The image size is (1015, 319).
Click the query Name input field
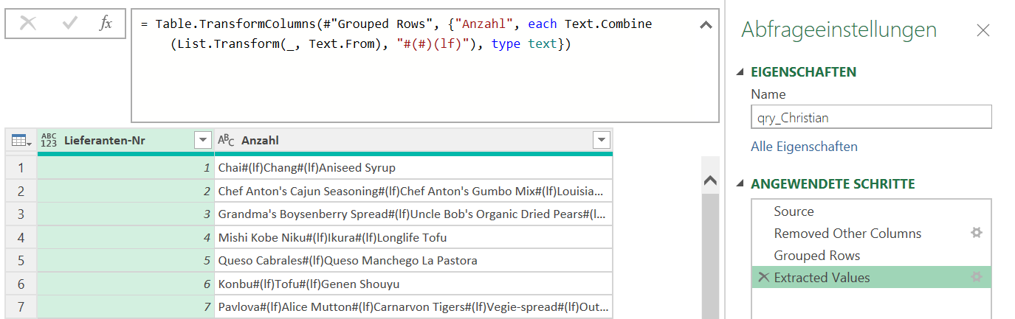point(871,117)
